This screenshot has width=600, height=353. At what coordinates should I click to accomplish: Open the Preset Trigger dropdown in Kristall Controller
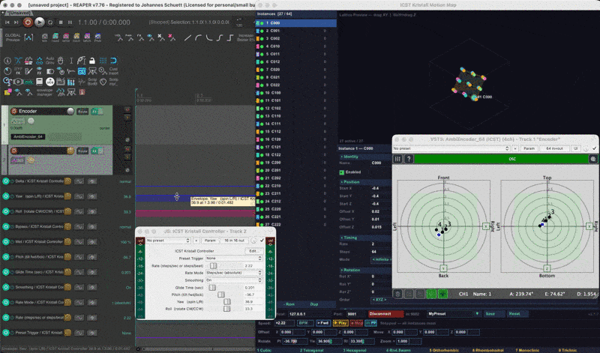(x=234, y=258)
